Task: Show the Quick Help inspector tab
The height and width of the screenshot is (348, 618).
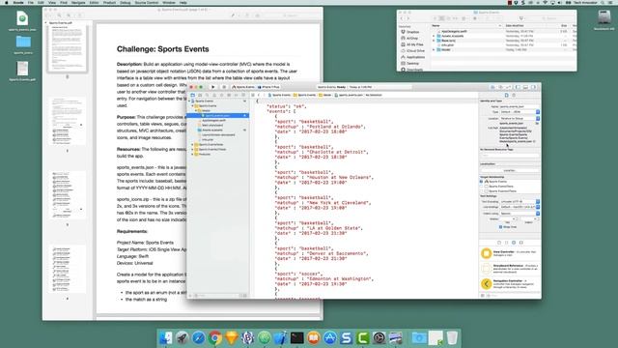Action: pyautogui.click(x=514, y=95)
